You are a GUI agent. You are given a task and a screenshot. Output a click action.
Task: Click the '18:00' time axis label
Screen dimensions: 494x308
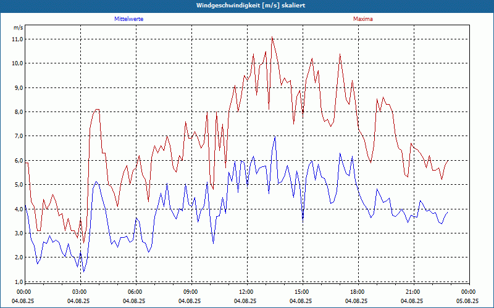(x=358, y=292)
